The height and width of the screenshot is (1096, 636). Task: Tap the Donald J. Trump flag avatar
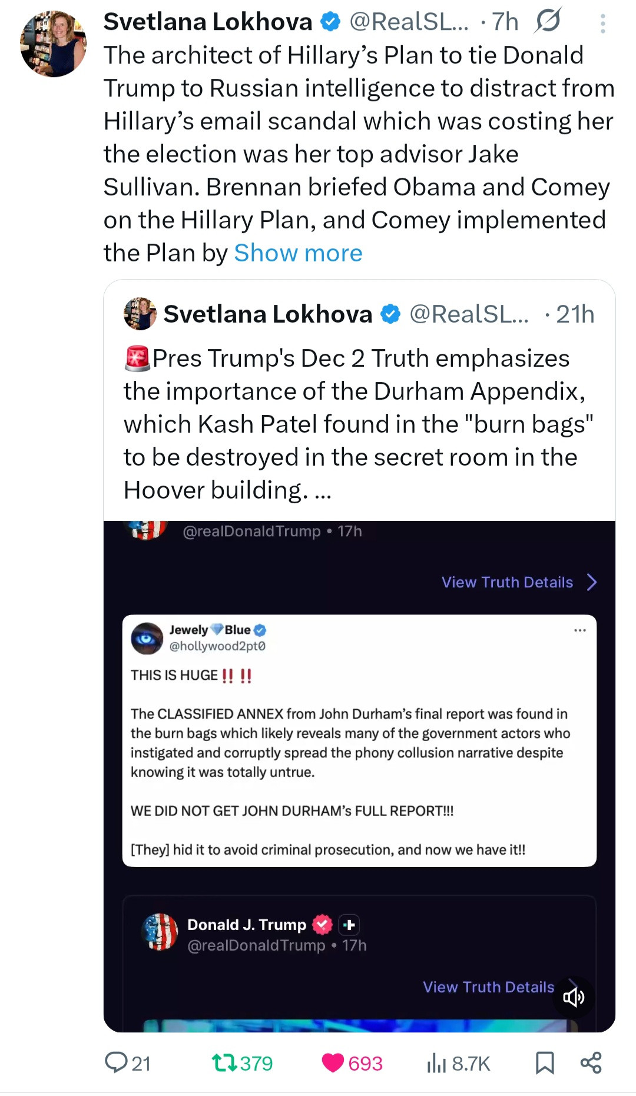tap(160, 932)
